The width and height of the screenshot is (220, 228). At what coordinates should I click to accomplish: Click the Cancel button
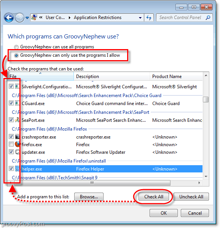[195, 213]
